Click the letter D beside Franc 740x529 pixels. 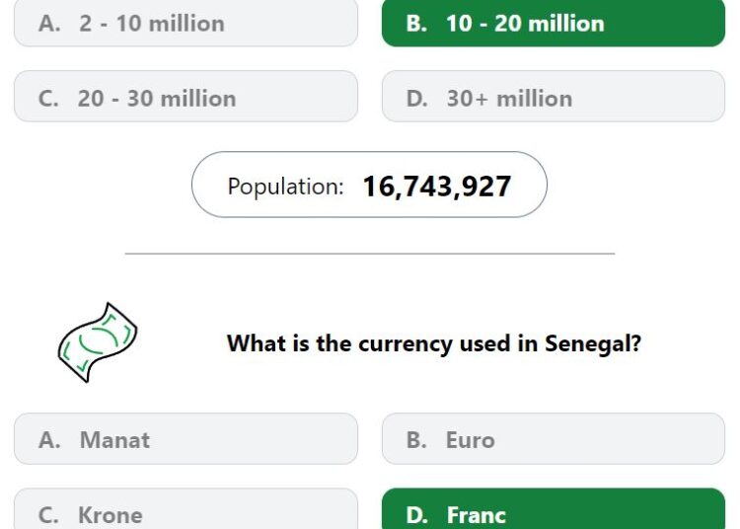click(x=417, y=515)
